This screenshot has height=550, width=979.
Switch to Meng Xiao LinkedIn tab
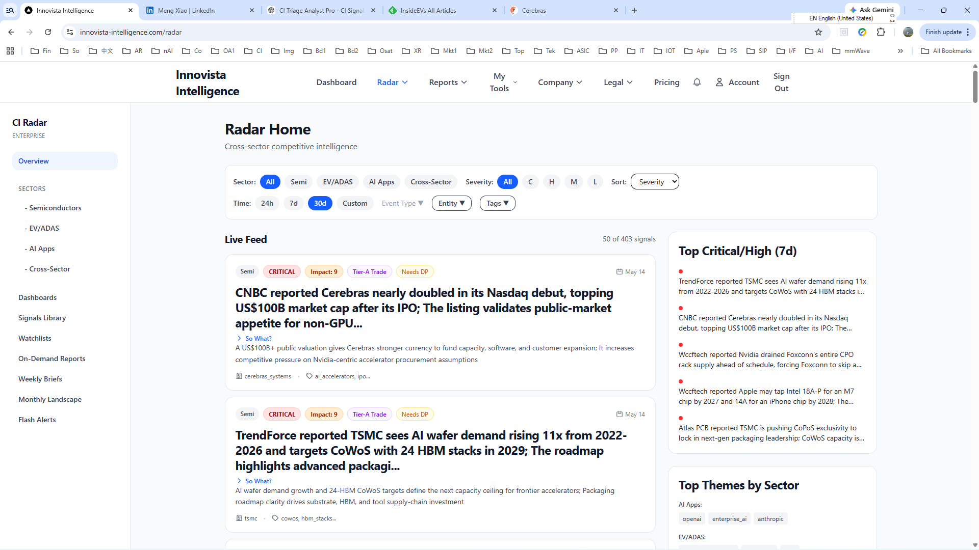coord(200,10)
